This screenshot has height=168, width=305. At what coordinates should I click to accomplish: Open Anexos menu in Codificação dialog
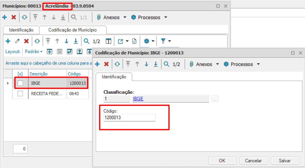[x=204, y=64]
